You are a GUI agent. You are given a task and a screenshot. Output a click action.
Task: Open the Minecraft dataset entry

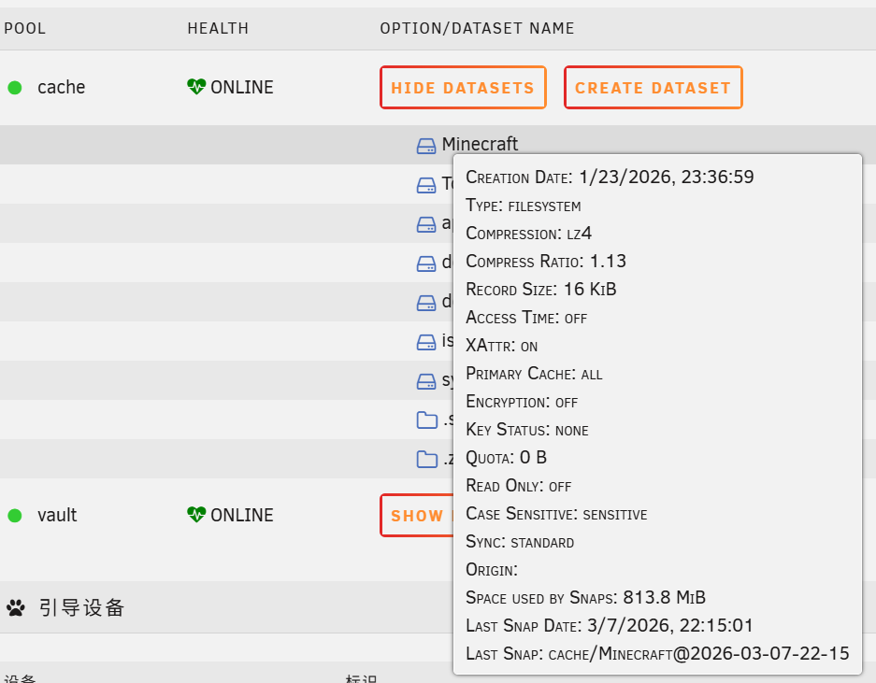tap(480, 144)
